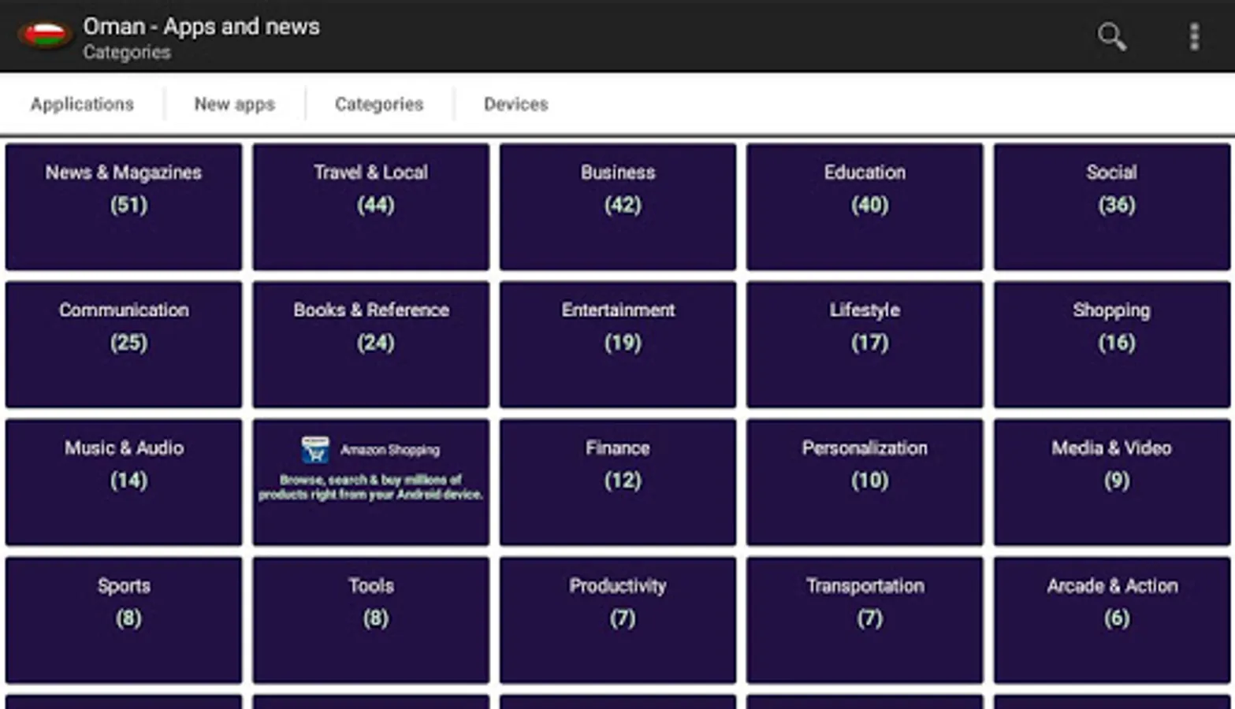1235x709 pixels.
Task: Open the Entertainment category tile
Action: click(x=618, y=344)
